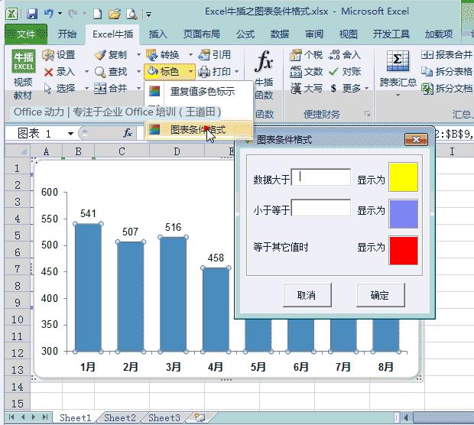
Task: Click the insert new worksheet tab icon
Action: click(200, 418)
